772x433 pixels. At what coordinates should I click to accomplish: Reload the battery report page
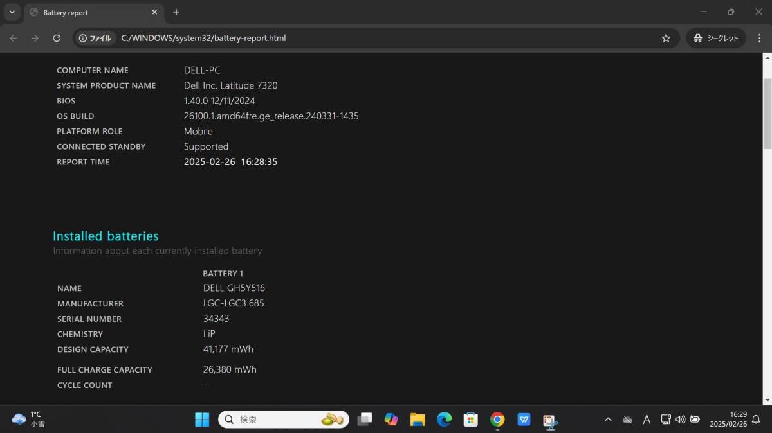click(x=57, y=38)
